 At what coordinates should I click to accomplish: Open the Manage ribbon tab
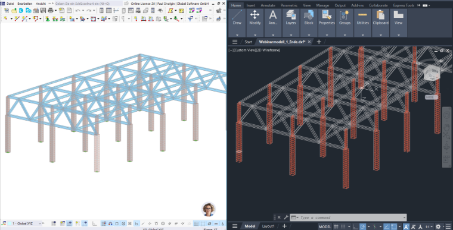[x=322, y=5]
